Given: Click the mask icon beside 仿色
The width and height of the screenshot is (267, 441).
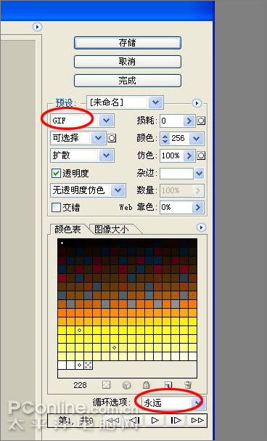Looking at the screenshot, I should [x=201, y=155].
